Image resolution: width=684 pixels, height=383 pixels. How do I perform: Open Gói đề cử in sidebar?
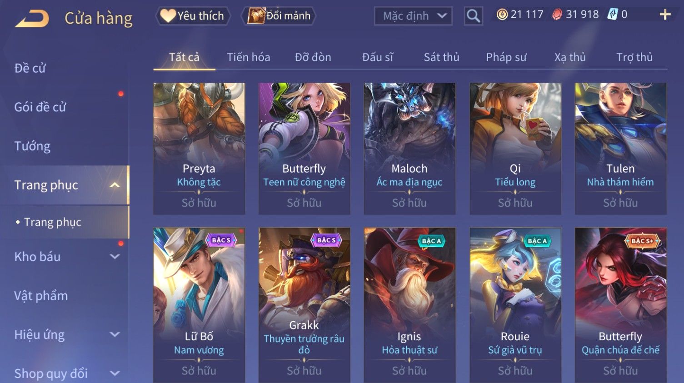click(40, 107)
